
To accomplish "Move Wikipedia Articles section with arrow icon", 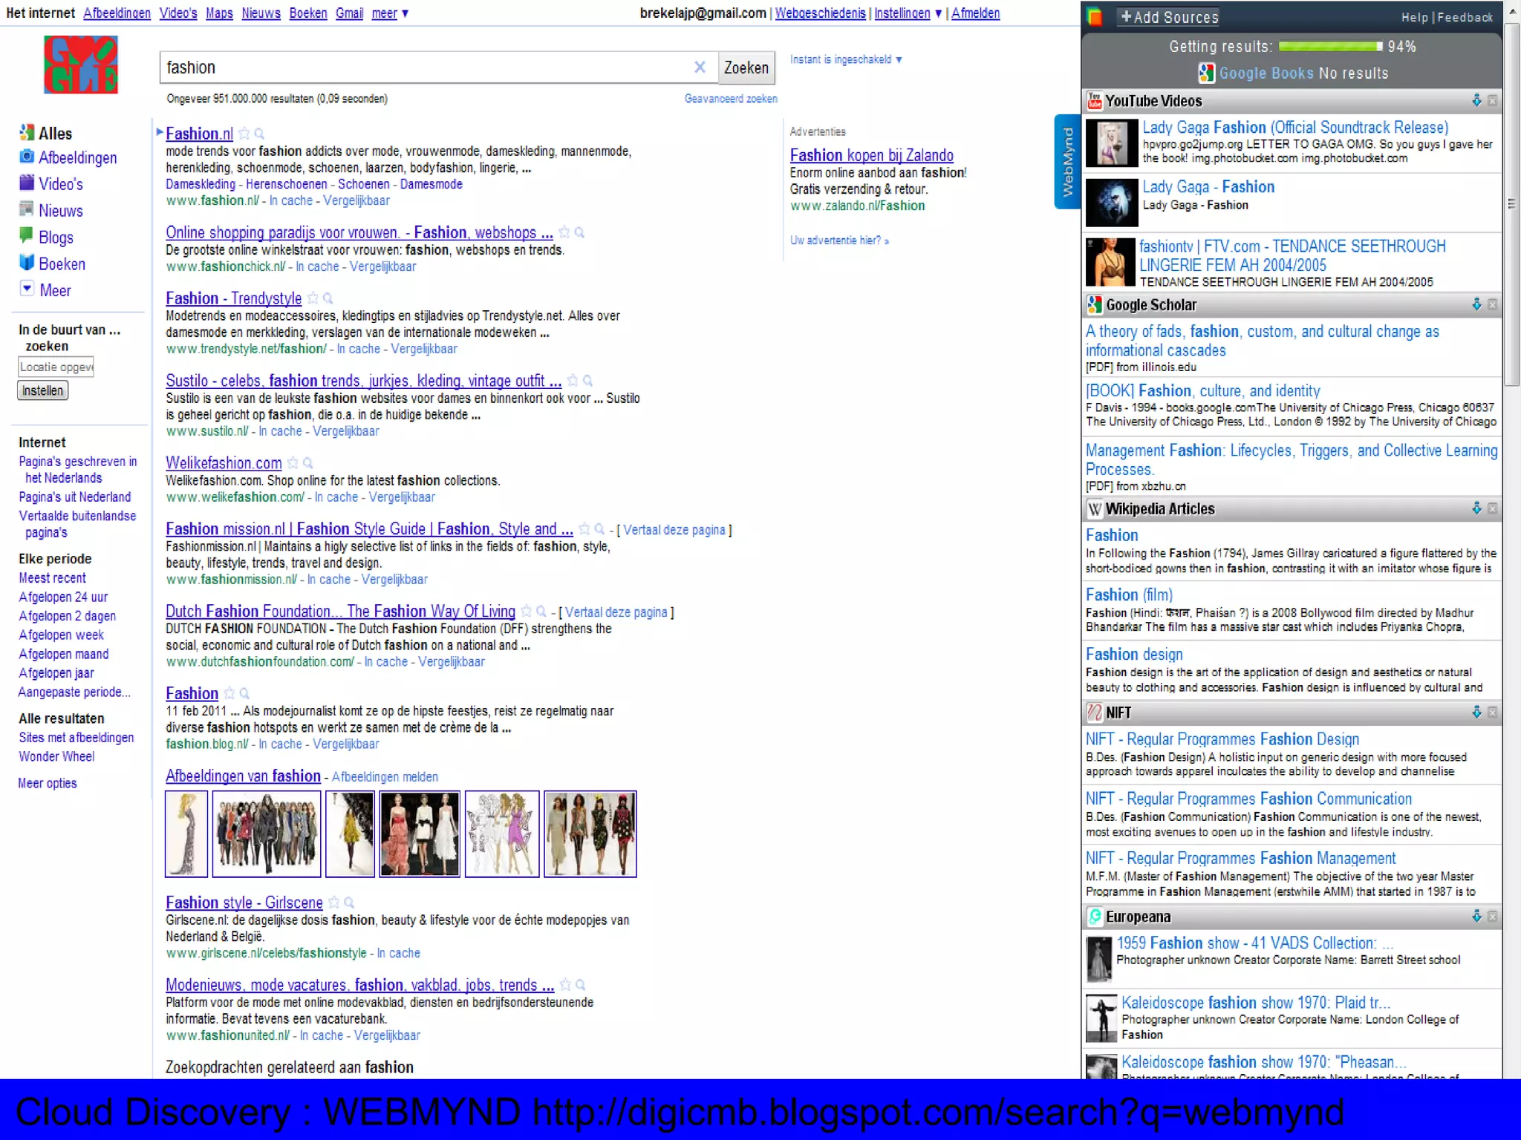I will [x=1476, y=508].
